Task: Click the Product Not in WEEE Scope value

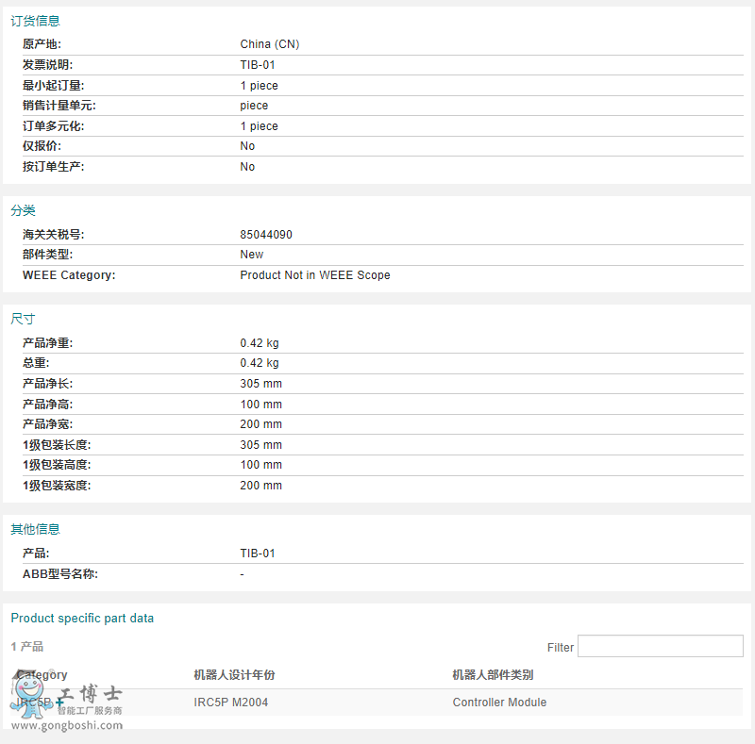Action: [315, 274]
